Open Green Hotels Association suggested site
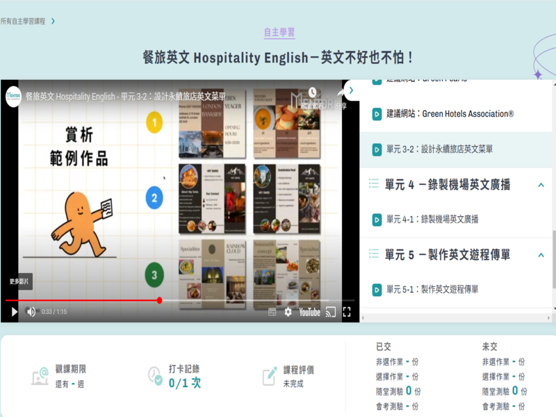Screen dimensions: 556x417 point(450,113)
